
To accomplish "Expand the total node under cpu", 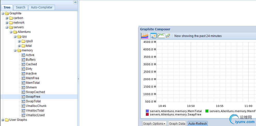I will click(19, 46).
